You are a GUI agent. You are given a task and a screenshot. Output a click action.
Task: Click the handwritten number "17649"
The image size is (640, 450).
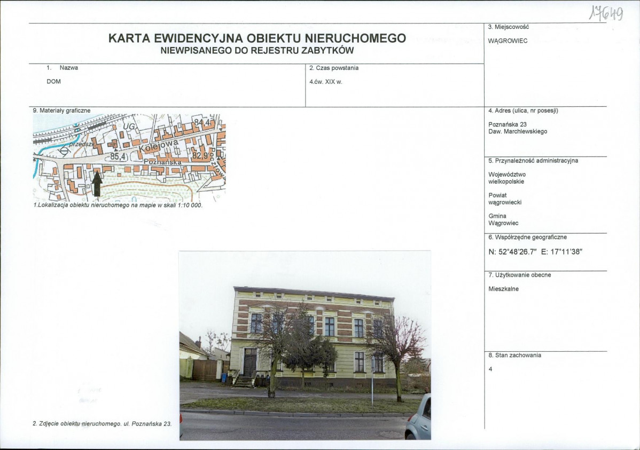[606, 13]
